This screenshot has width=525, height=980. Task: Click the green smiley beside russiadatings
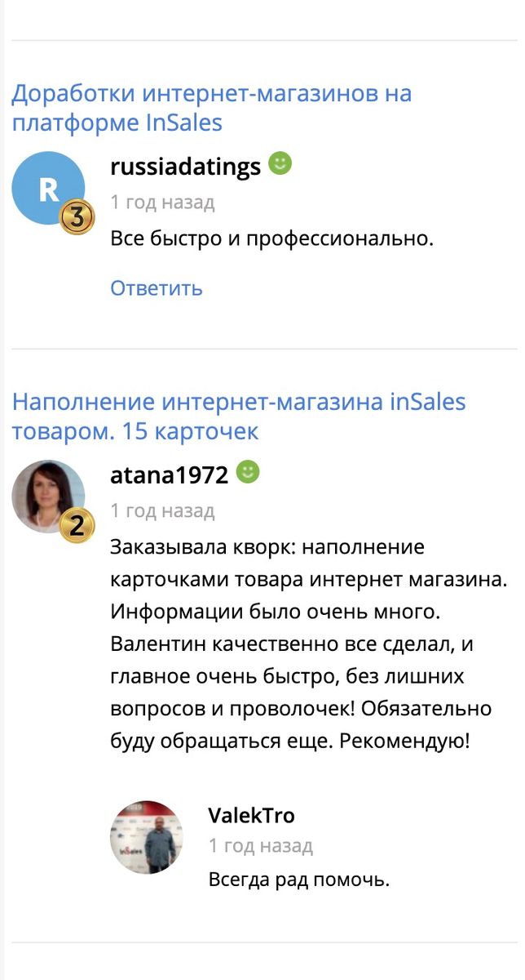pos(280,163)
